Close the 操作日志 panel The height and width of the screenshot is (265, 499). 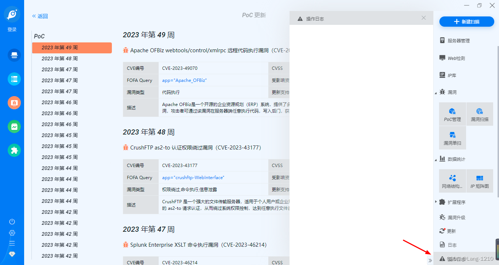coord(424,18)
